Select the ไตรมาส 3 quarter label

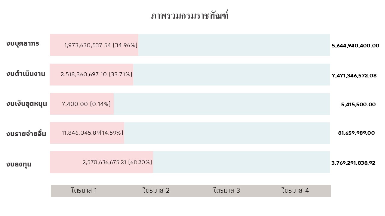click(x=227, y=190)
